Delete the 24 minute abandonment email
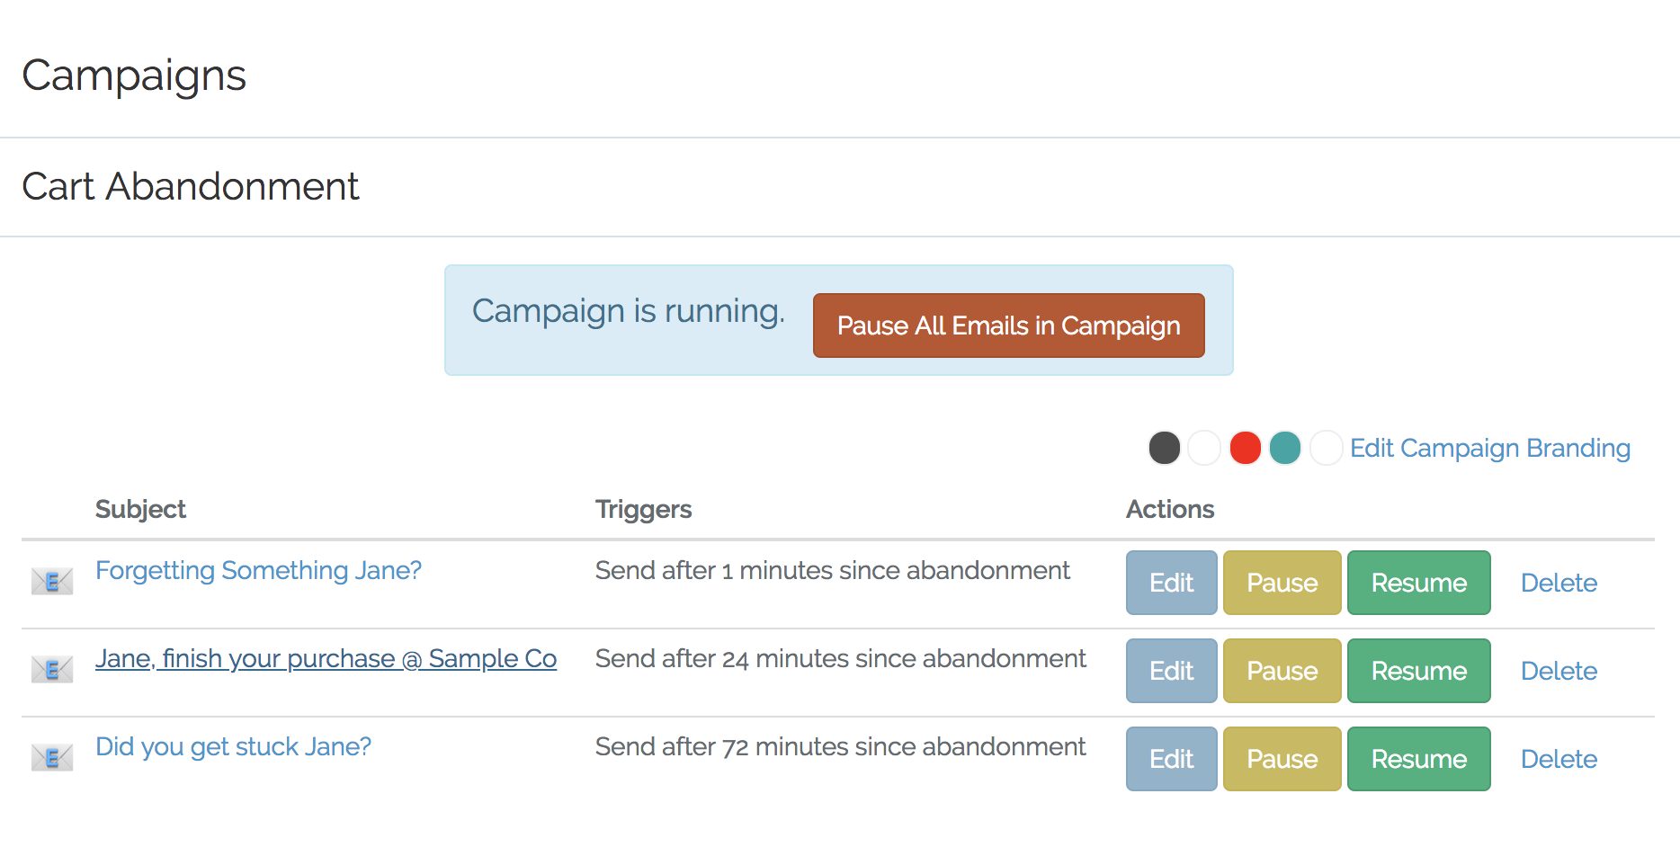 (x=1559, y=671)
